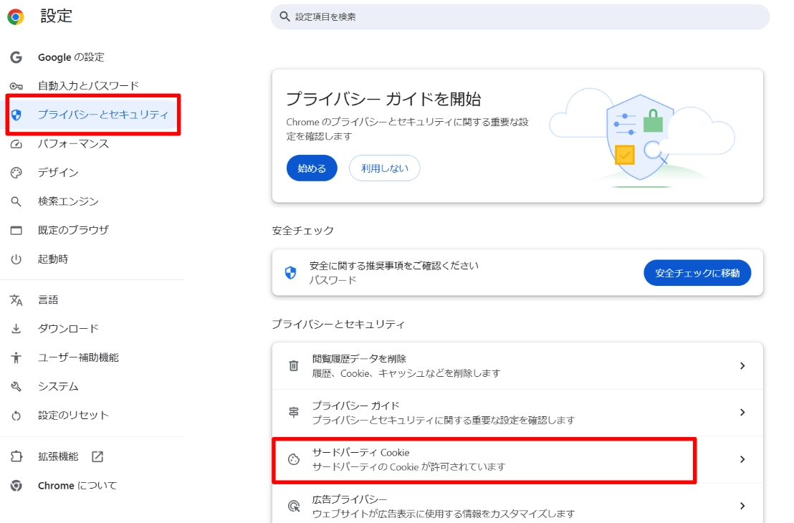Image resolution: width=794 pixels, height=523 pixels.
Task: Click the 始める button
Action: pos(312,168)
